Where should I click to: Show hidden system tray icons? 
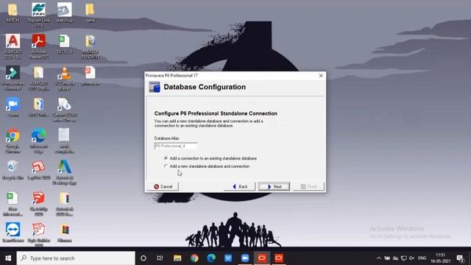click(378, 258)
